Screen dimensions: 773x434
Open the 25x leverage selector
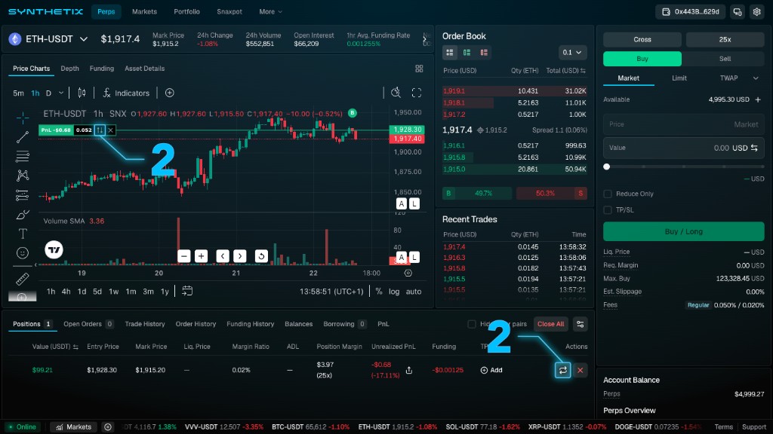tap(725, 39)
